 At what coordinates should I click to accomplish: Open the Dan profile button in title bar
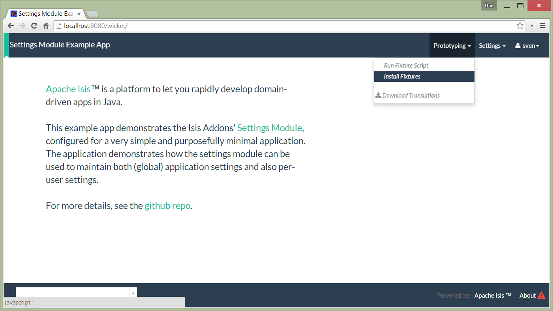489,6
